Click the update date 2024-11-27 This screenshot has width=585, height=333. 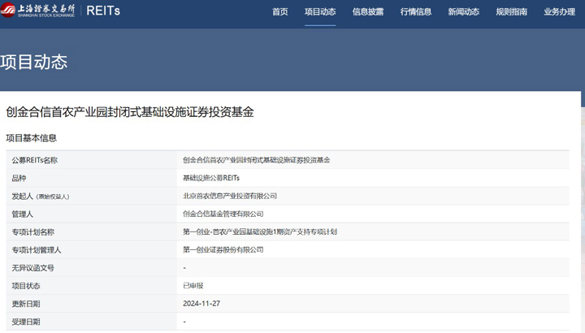tap(201, 303)
